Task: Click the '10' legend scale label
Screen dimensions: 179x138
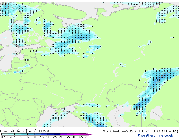Action: 35,137
